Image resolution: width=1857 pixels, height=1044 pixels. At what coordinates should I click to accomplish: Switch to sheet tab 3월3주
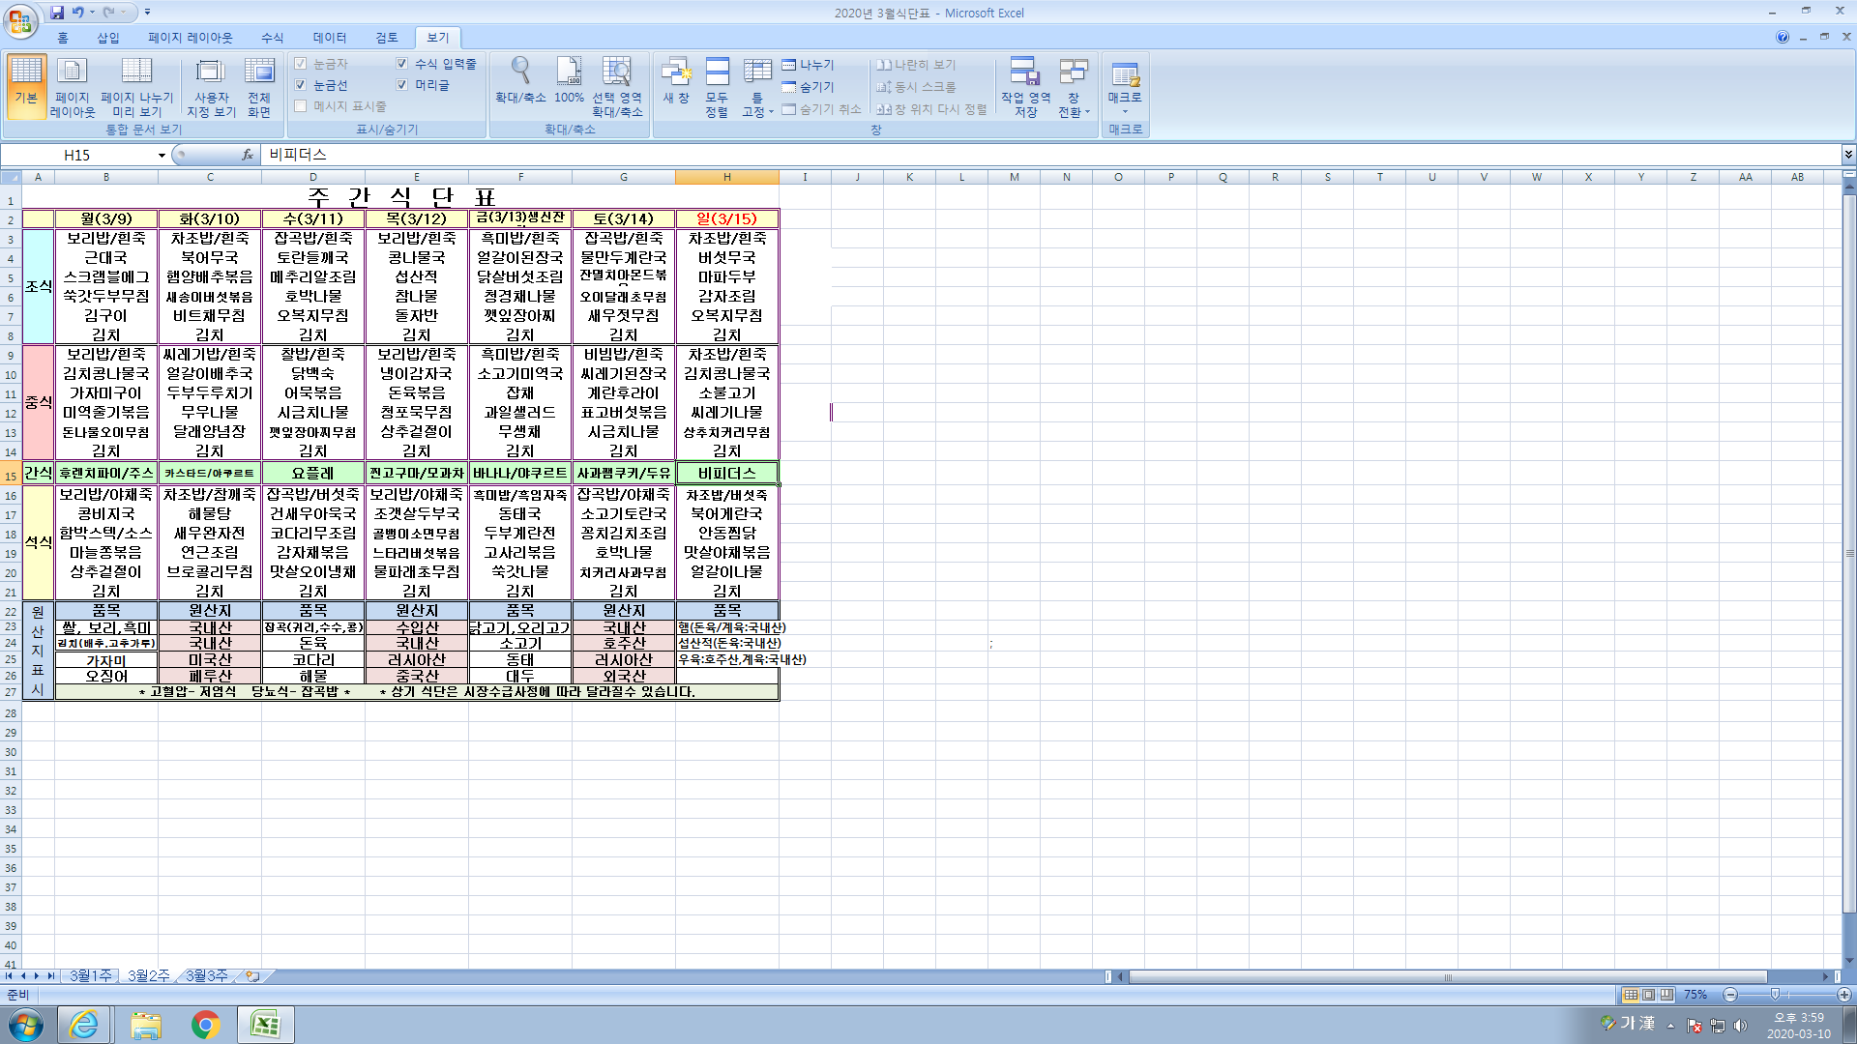[x=206, y=976]
